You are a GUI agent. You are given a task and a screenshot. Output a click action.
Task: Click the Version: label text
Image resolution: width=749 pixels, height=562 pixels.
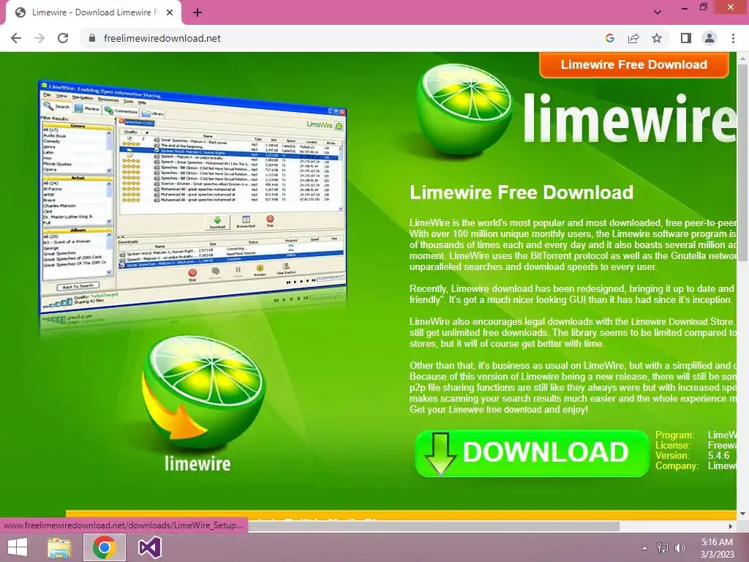(x=672, y=455)
